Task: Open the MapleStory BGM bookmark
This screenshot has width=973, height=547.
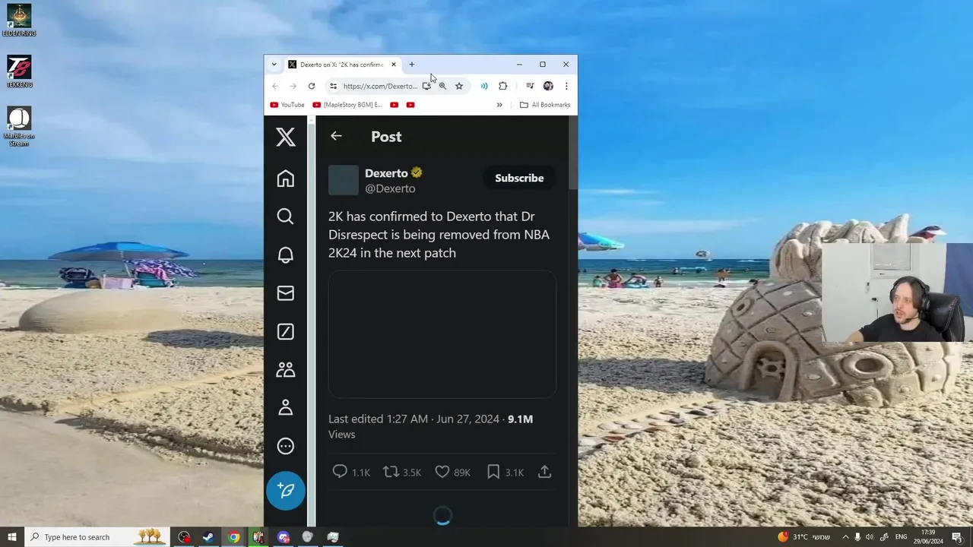Action: pyautogui.click(x=347, y=105)
